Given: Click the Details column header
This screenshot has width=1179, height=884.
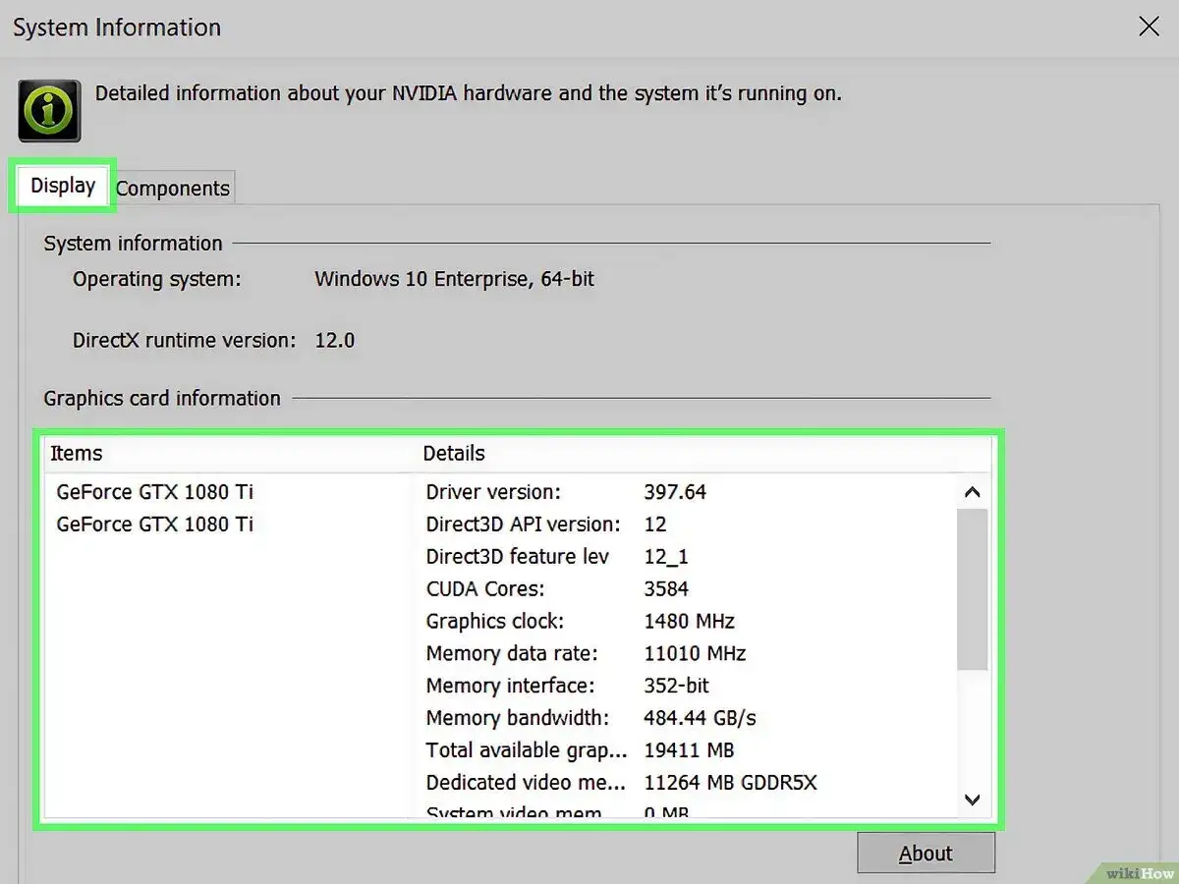Looking at the screenshot, I should pos(454,454).
